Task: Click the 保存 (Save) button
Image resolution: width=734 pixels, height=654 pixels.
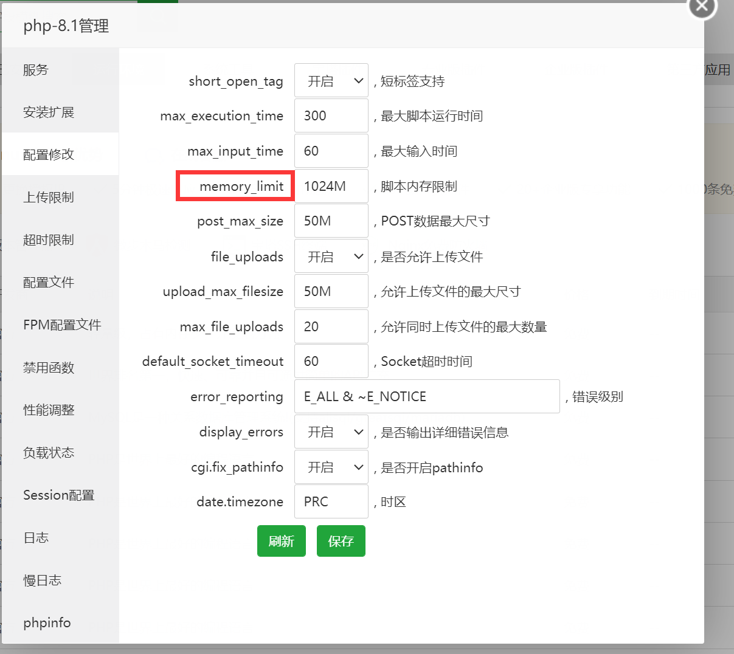Action: coord(341,540)
